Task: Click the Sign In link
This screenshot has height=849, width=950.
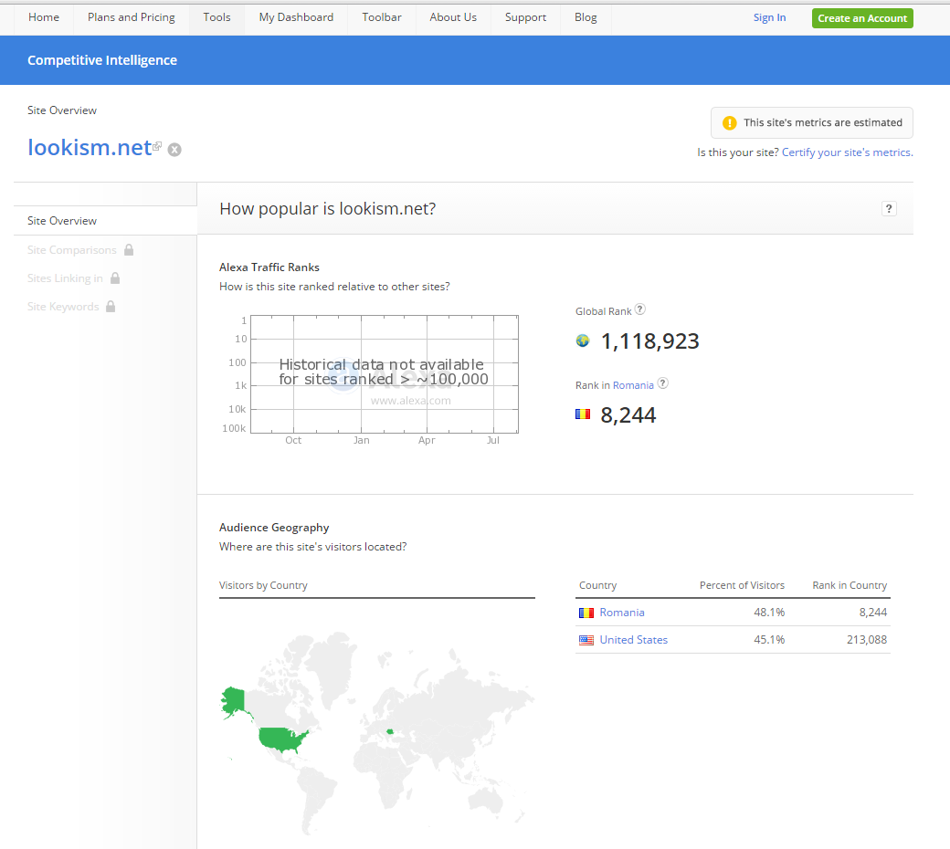Action: 769,17
